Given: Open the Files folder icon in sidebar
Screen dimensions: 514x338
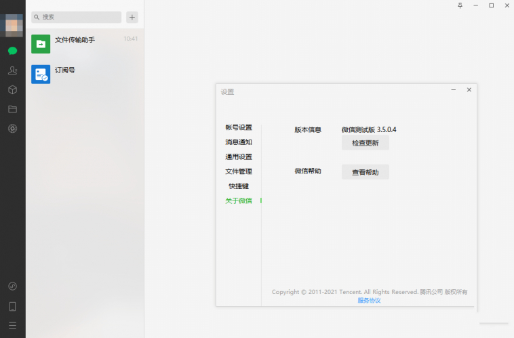Looking at the screenshot, I should point(12,109).
